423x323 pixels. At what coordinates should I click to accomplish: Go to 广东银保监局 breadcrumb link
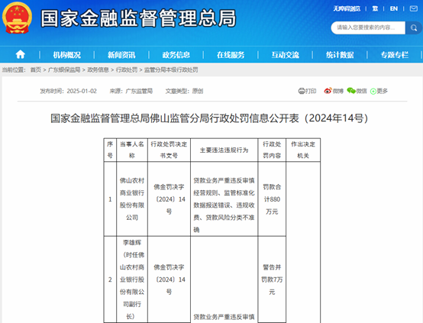click(64, 70)
